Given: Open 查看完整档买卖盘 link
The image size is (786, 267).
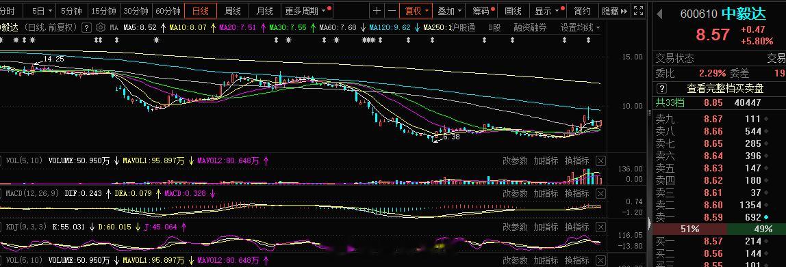Looking at the screenshot, I should tap(725, 89).
